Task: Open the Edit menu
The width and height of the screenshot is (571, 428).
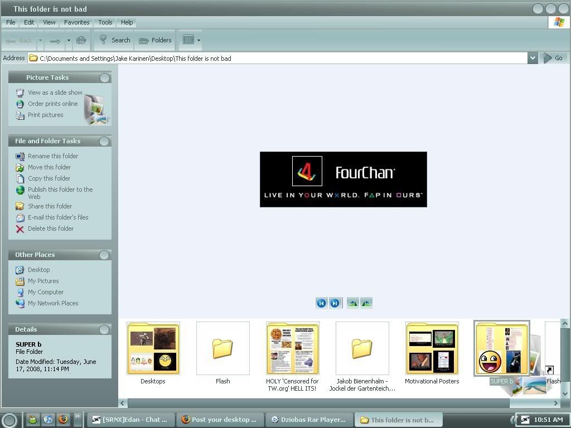Action: 29,22
